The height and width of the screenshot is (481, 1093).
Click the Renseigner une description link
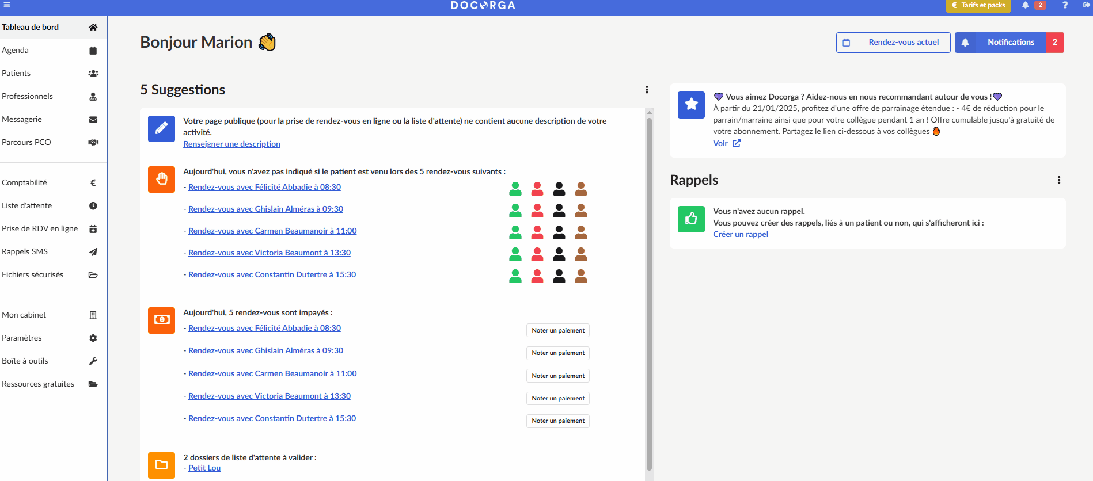[231, 144]
